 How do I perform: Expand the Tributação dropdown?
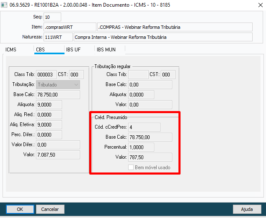(x=58, y=84)
